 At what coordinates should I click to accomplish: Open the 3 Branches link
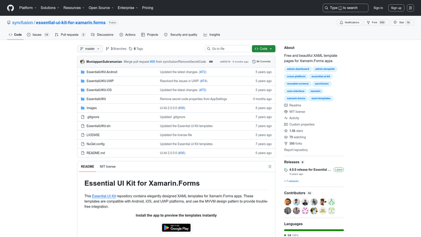coord(116,48)
